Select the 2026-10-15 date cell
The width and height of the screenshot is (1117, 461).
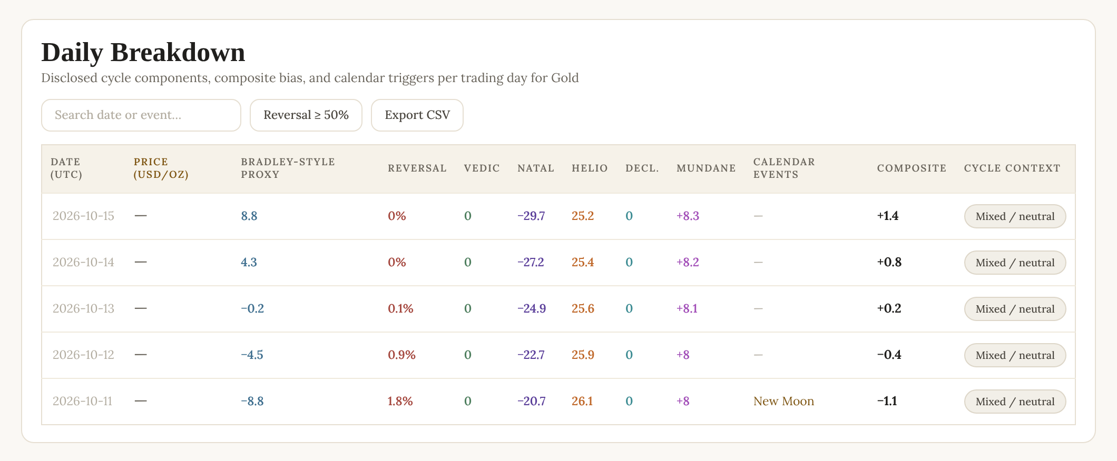pyautogui.click(x=83, y=216)
